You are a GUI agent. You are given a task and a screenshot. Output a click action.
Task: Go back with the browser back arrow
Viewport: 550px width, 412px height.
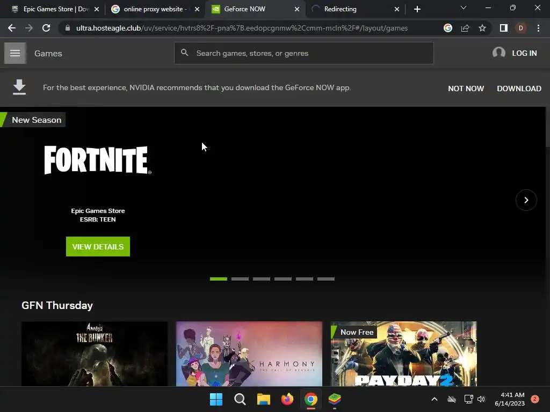[12, 28]
